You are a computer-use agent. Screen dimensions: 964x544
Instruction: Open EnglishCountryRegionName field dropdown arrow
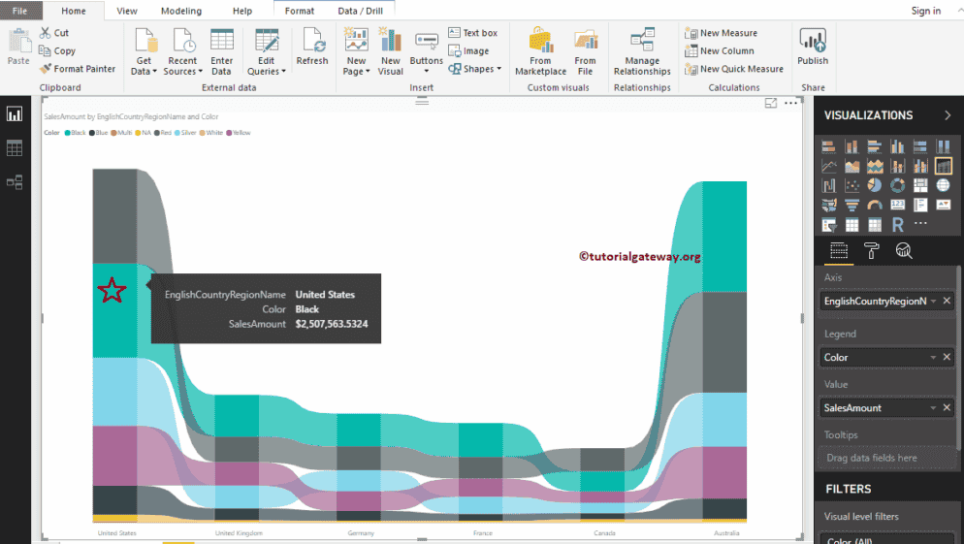tap(933, 301)
